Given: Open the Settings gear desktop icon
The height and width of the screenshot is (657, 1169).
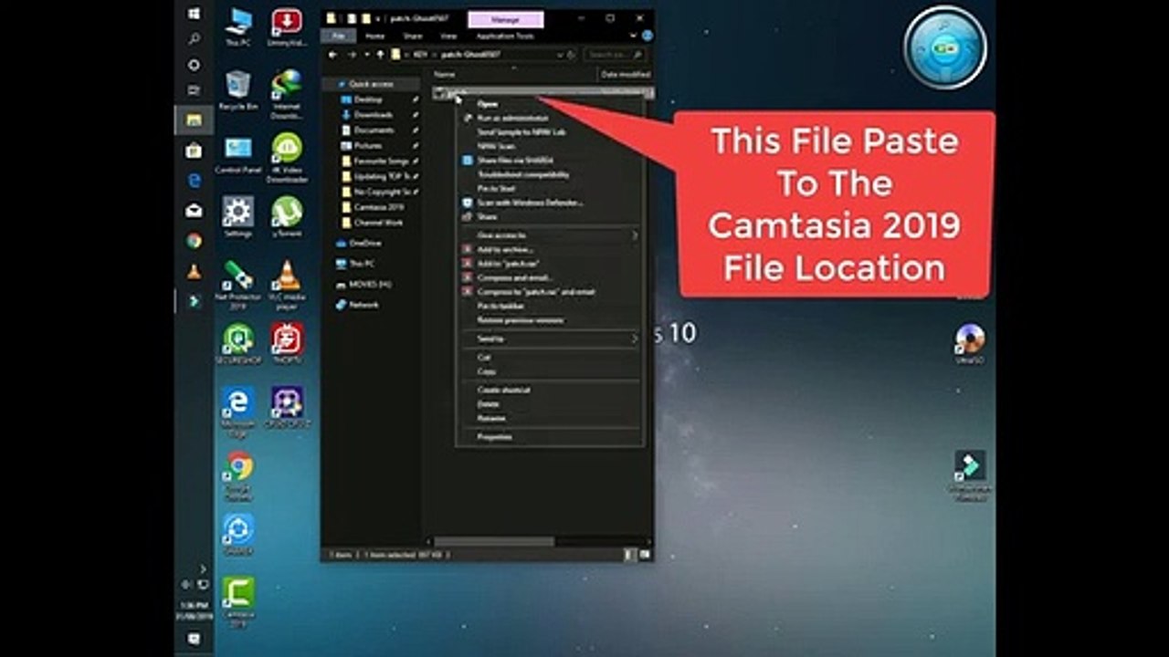Looking at the screenshot, I should [x=238, y=217].
